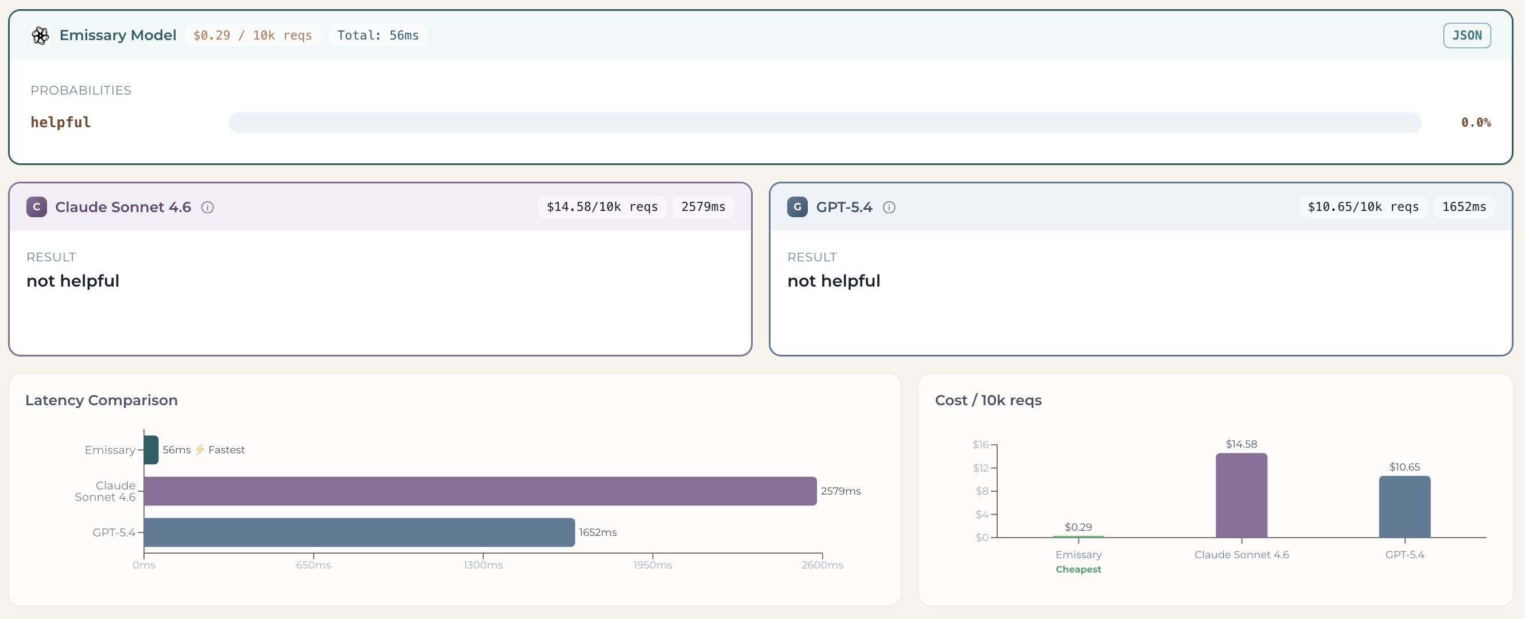Viewport: 1525px width, 619px height.
Task: Click the '0.0%' probability value
Action: pos(1476,123)
